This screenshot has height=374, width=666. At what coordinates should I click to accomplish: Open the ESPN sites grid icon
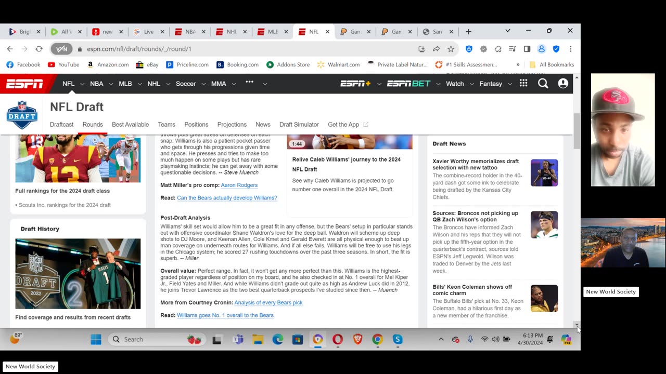[523, 84]
